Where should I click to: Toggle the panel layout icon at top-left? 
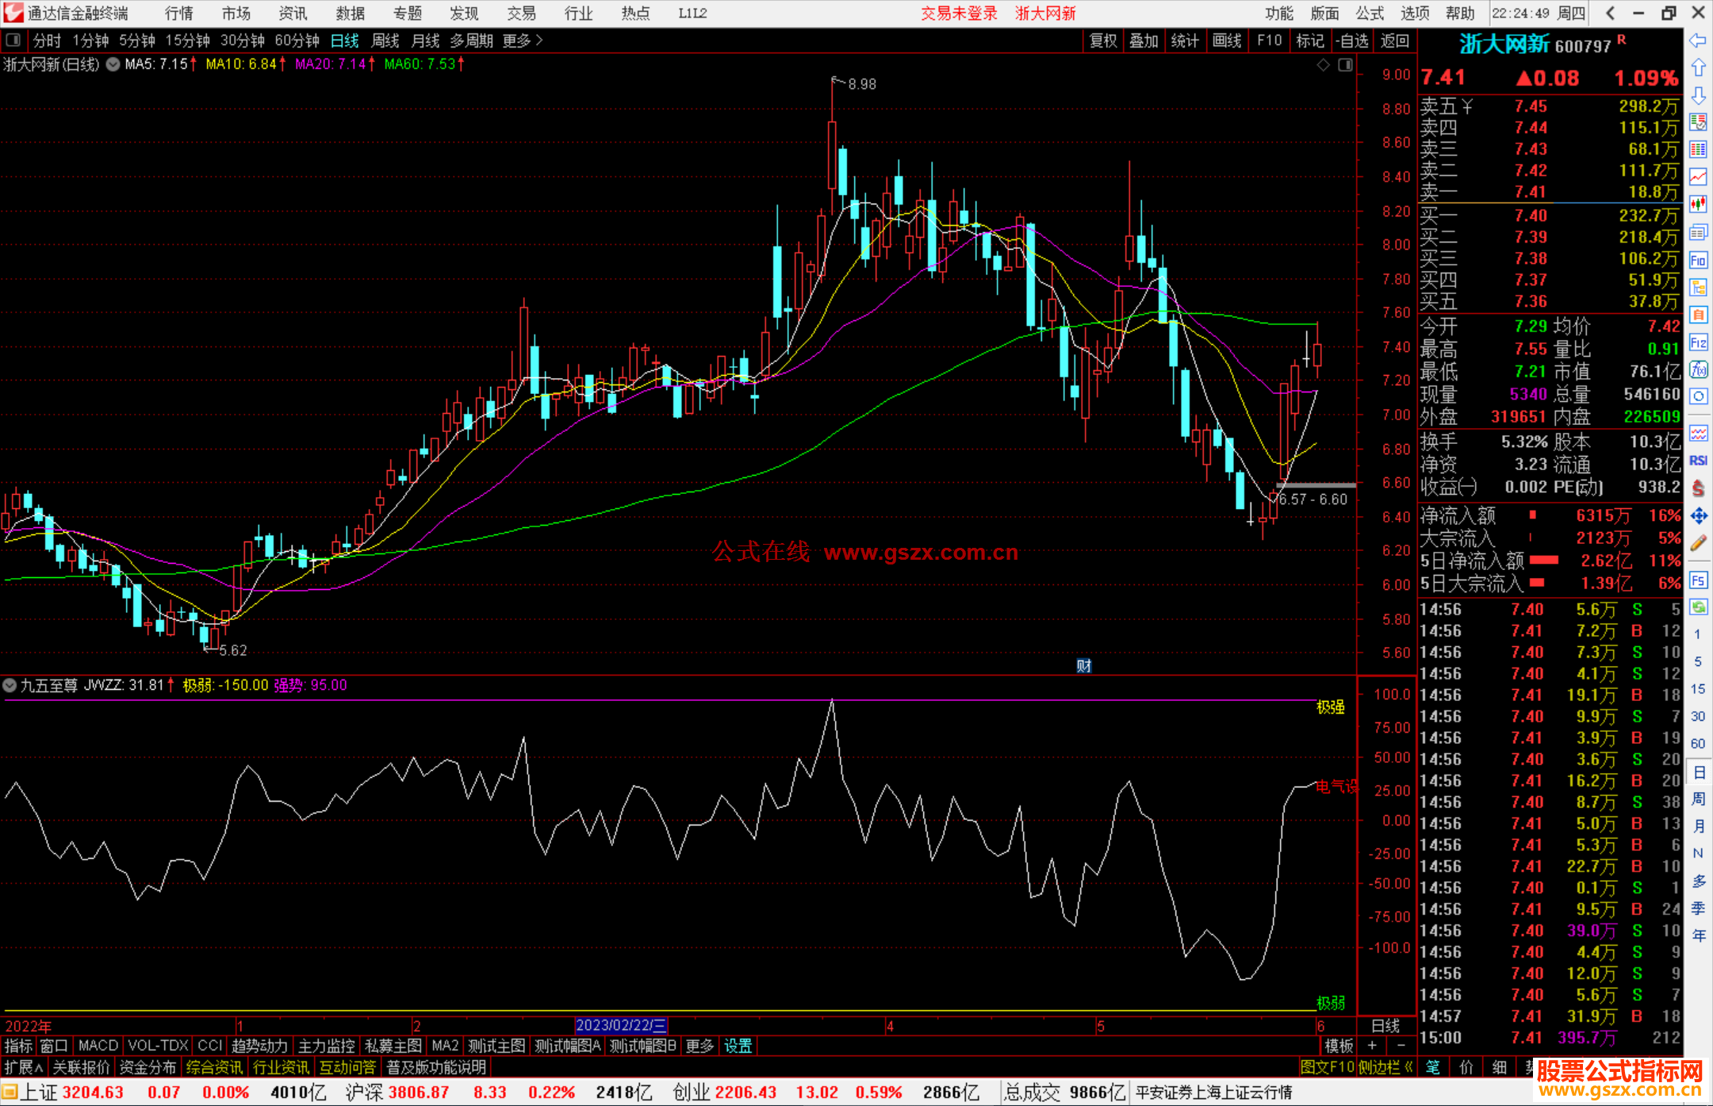pyautogui.click(x=13, y=40)
